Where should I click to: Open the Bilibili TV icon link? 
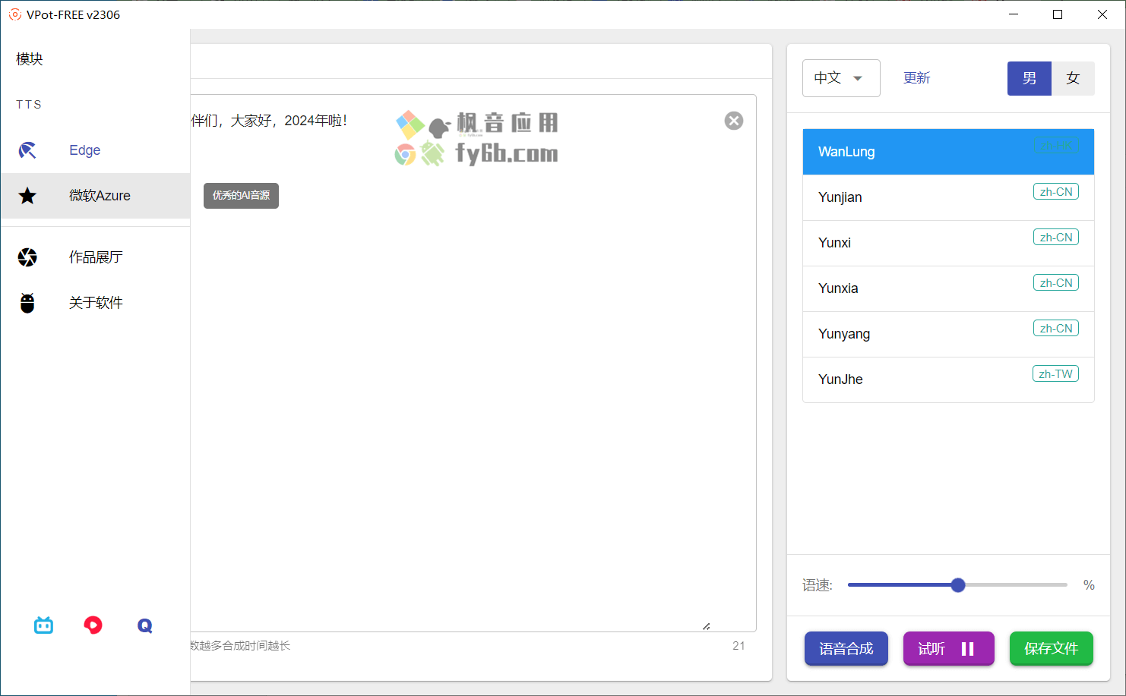tap(43, 625)
